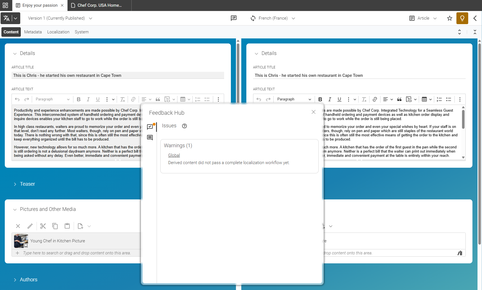Image resolution: width=482 pixels, height=290 pixels.
Task: Click the Issues help question mark icon
Action: click(x=184, y=126)
